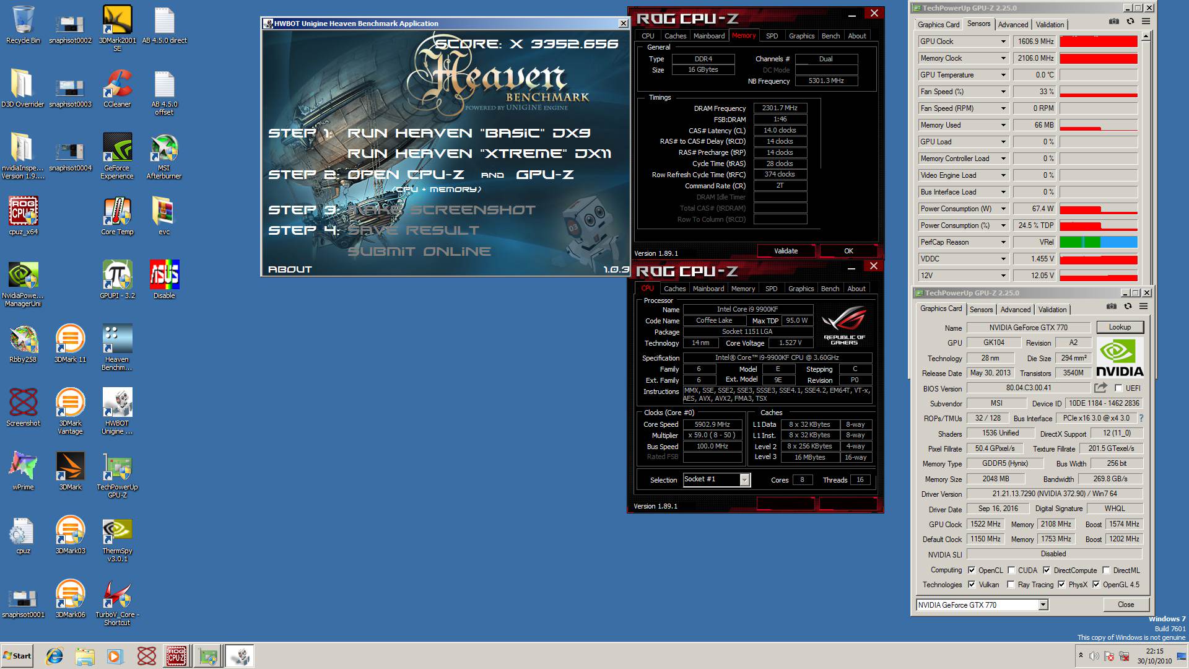The height and width of the screenshot is (669, 1189).
Task: Open GeForce Experience desktop icon
Action: point(117,156)
